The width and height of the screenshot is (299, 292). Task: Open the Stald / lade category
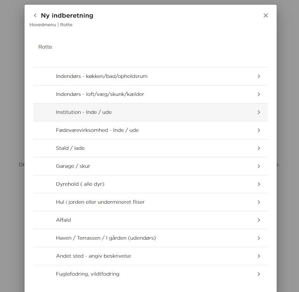[70, 148]
